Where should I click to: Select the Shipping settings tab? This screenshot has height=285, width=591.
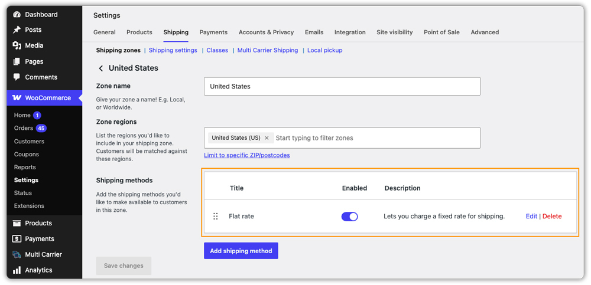(176, 32)
